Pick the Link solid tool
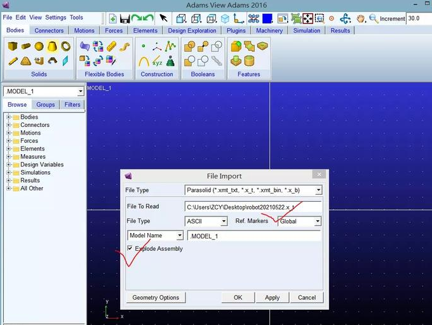The height and width of the screenshot is (325, 432). (13, 61)
